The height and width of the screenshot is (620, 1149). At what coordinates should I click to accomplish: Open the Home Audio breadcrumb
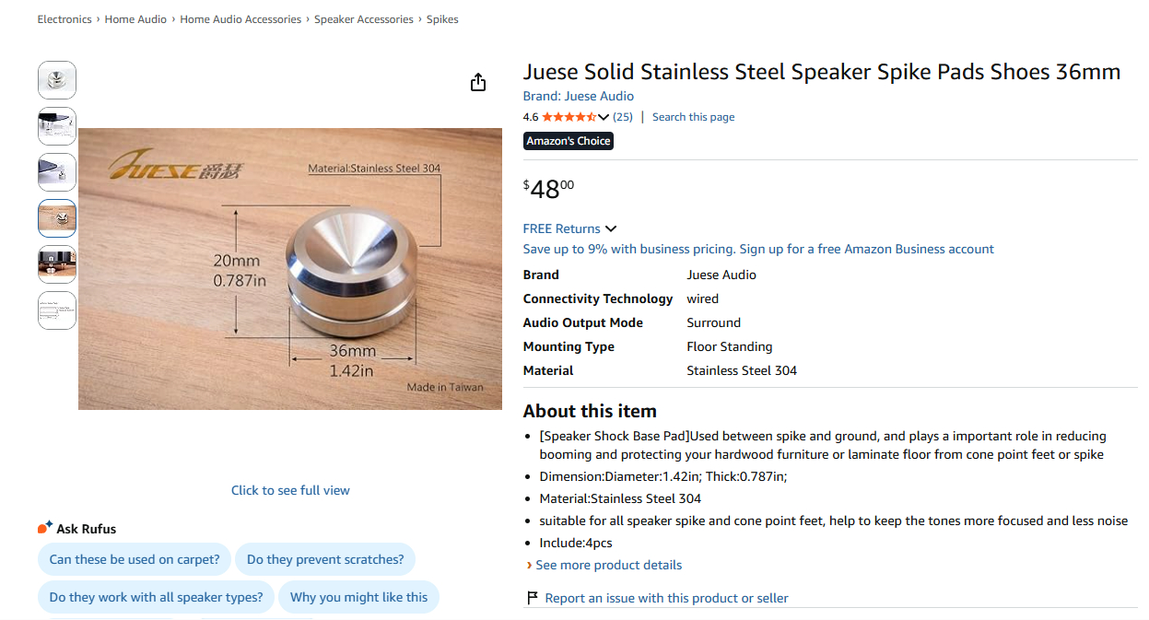135,19
